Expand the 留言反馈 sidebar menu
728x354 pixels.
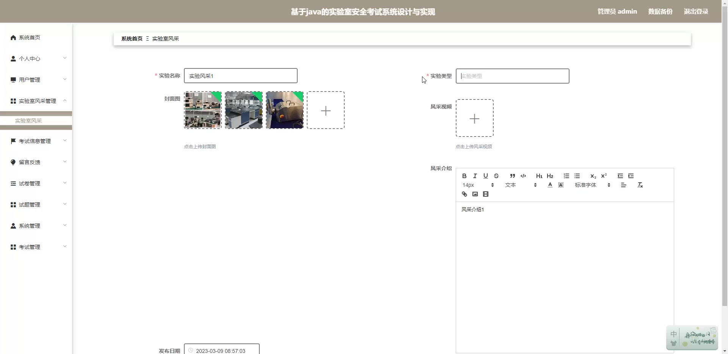click(36, 162)
